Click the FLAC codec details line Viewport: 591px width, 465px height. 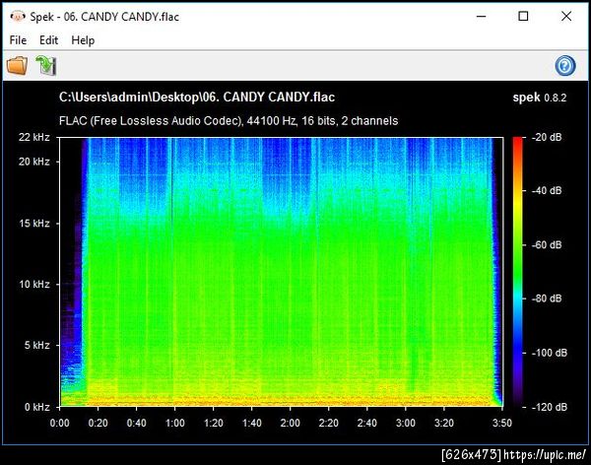pos(229,120)
